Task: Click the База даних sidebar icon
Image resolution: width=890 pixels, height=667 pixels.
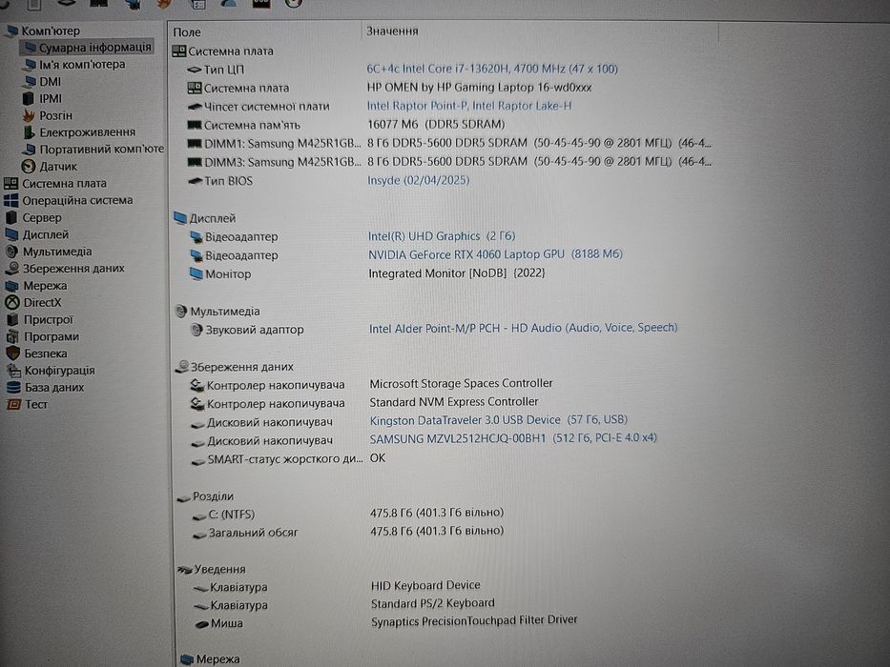Action: tap(13, 388)
